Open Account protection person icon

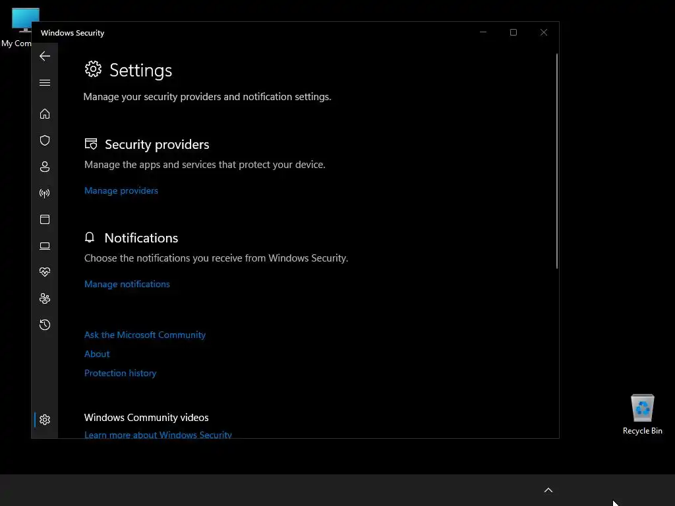pos(45,167)
